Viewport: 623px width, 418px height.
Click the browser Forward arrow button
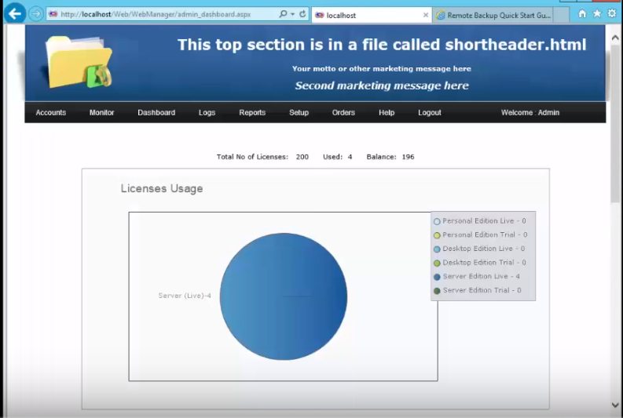36,14
